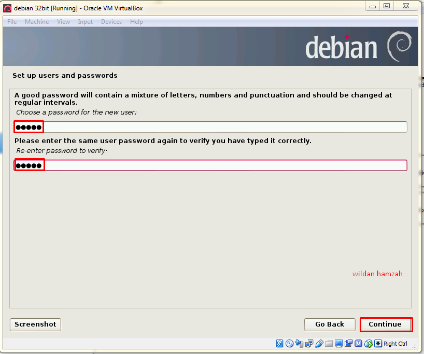Open the USB devices status icon
This screenshot has height=354, width=424.
click(319, 343)
